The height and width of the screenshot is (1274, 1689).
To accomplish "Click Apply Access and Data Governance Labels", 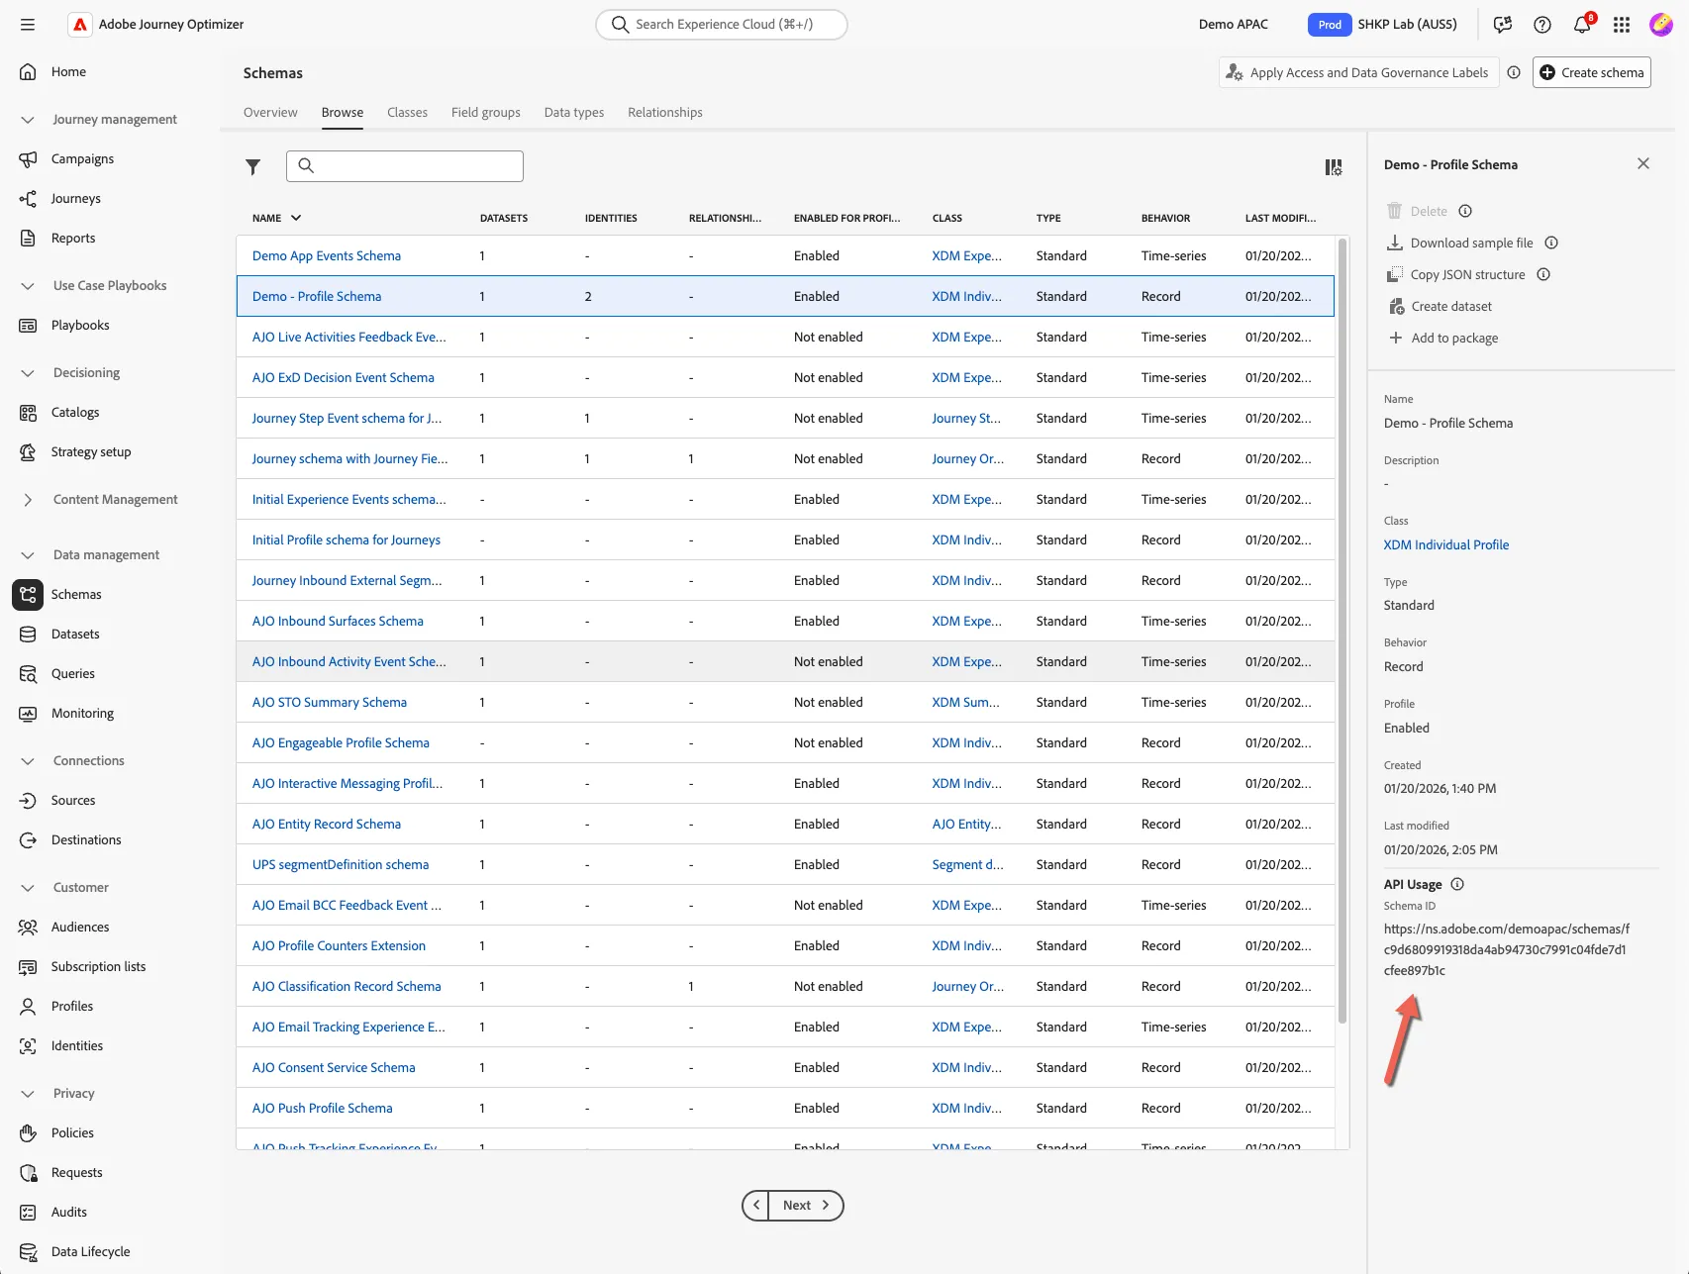I will (1357, 72).
